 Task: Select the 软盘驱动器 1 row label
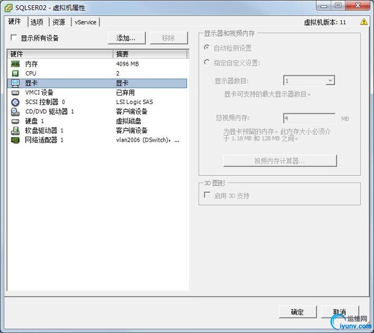[44, 130]
